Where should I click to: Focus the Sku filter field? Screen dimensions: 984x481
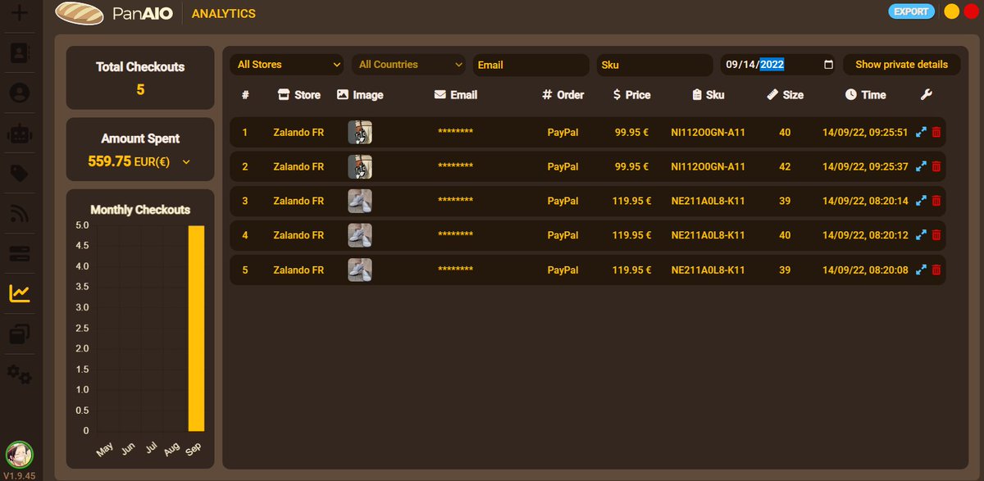click(654, 65)
